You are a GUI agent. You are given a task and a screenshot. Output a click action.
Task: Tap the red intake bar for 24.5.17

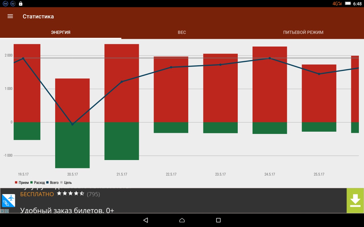pyautogui.click(x=270, y=85)
